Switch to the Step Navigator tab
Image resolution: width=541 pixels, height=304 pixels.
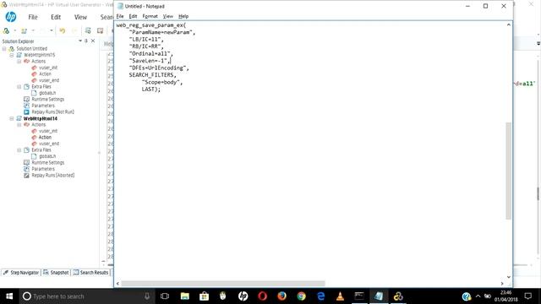pos(21,272)
